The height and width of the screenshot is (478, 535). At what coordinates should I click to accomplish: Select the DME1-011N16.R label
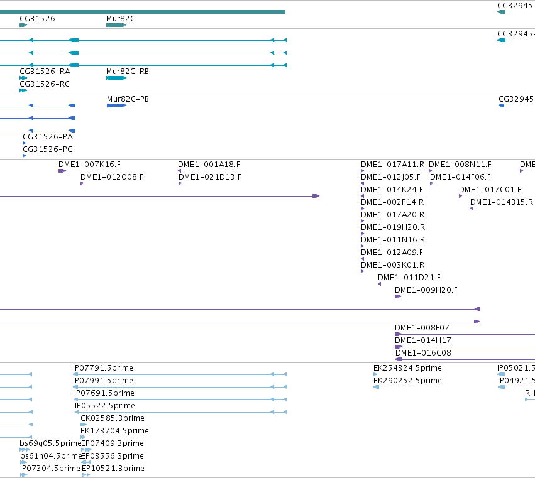(x=393, y=241)
